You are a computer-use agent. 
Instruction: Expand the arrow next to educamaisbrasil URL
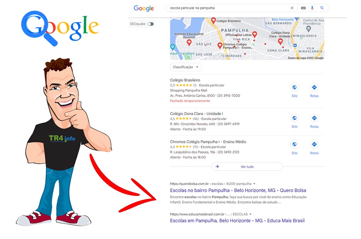coord(251,214)
